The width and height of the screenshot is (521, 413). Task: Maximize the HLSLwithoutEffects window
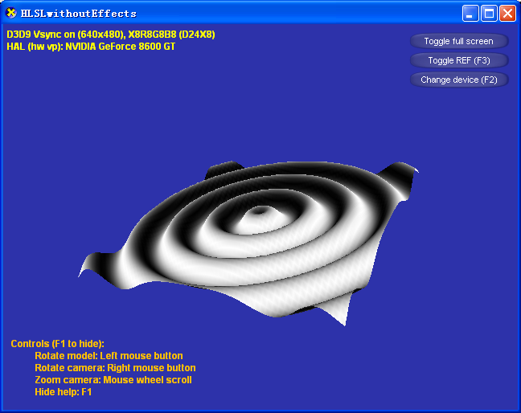click(x=489, y=14)
